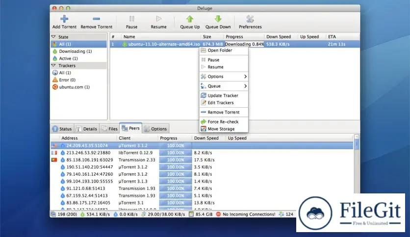This screenshot has width=410, height=237.
Task: Click the connections count 198 (200) icon
Action: click(x=53, y=214)
